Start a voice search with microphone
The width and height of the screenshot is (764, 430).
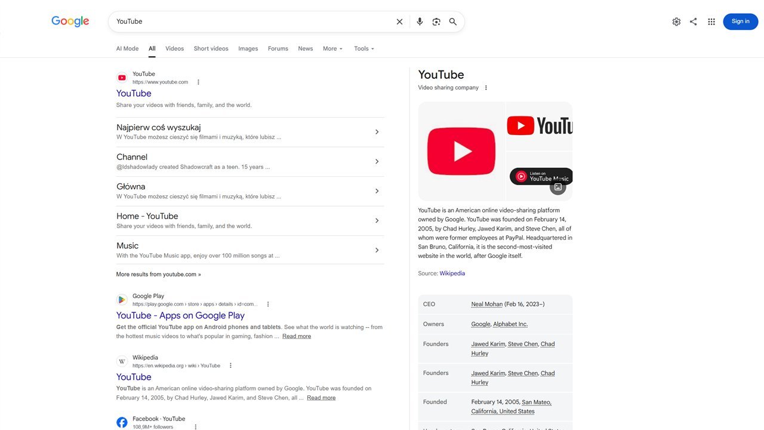[420, 21]
